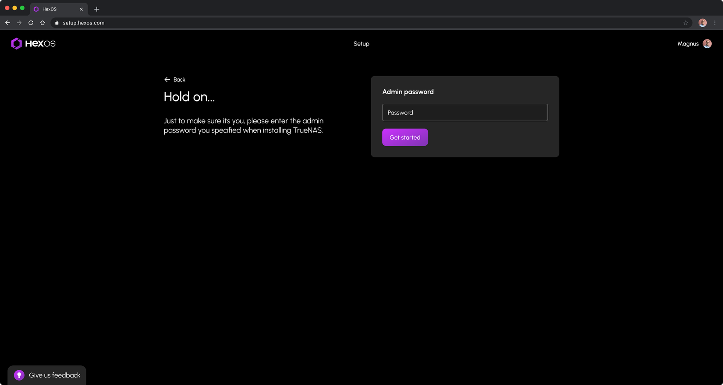The image size is (723, 385).
Task: Open Give us feedback panel
Action: pyautogui.click(x=47, y=375)
